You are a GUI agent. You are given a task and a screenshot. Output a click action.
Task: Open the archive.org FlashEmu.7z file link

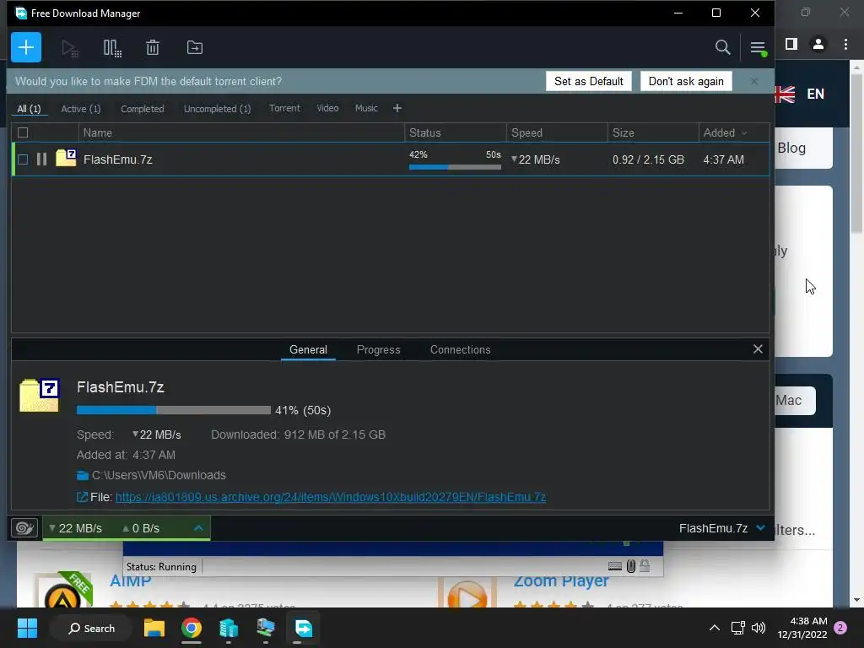(331, 497)
